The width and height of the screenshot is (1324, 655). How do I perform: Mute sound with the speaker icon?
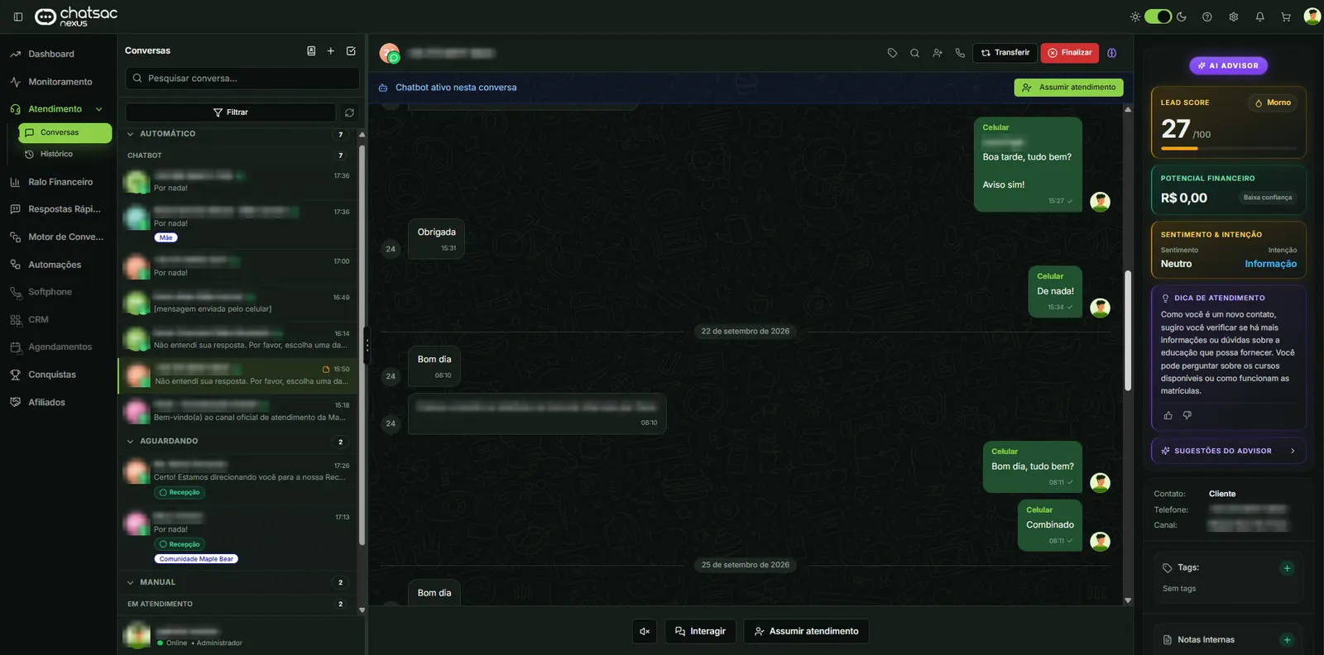645,631
